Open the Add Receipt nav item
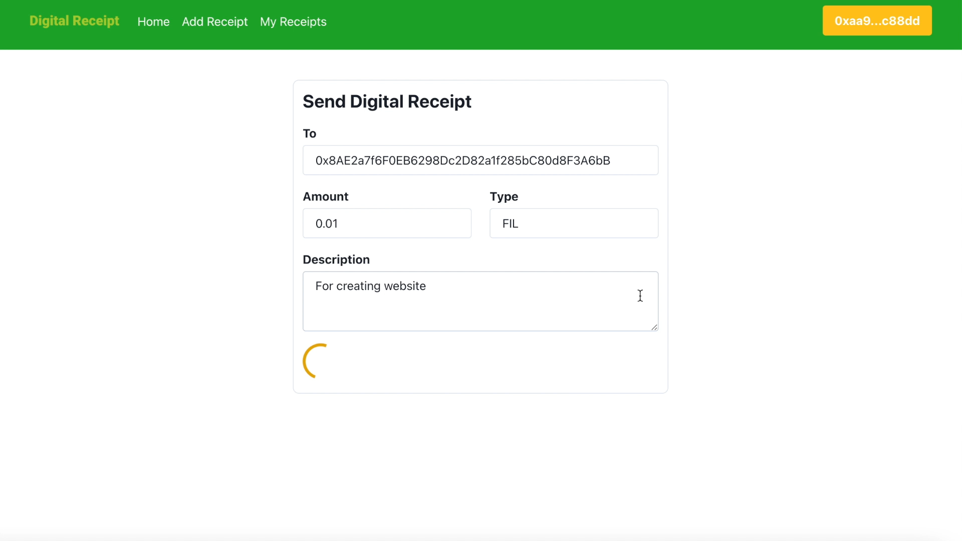 214,22
